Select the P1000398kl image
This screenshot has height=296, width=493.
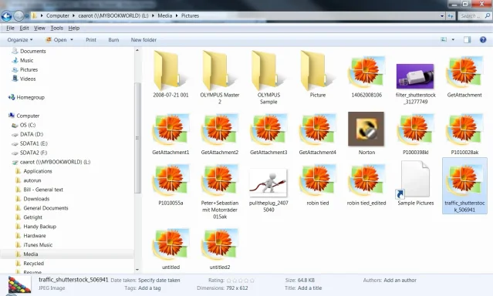(x=416, y=134)
